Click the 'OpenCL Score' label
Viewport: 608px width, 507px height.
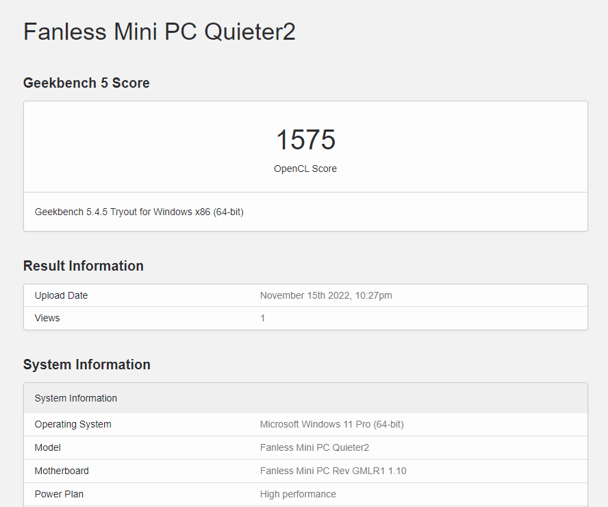tap(305, 169)
